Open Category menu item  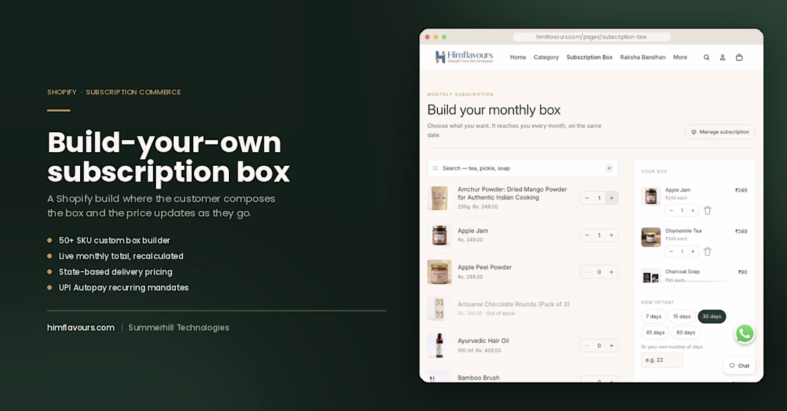point(546,57)
